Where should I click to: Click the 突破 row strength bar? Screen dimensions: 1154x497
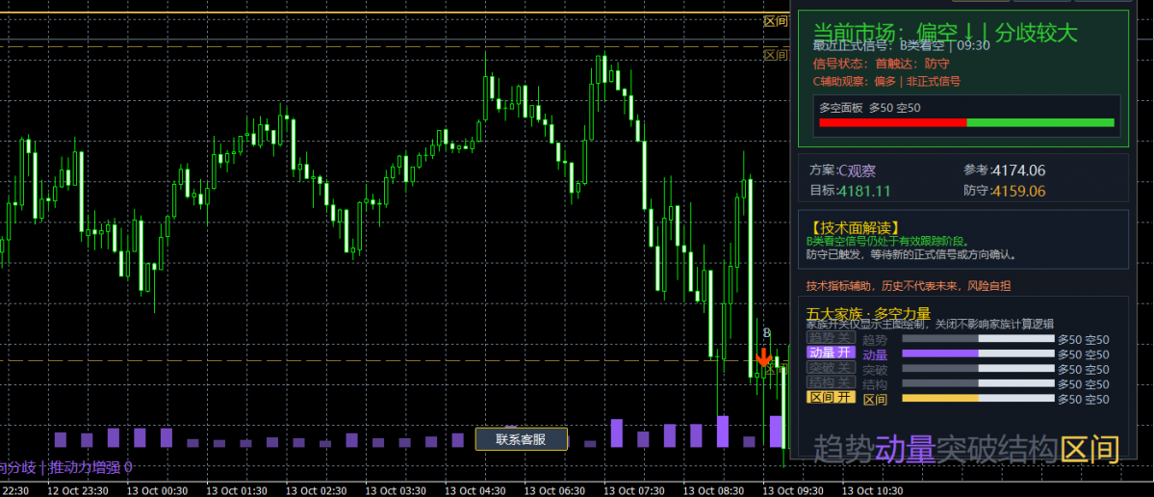click(978, 368)
